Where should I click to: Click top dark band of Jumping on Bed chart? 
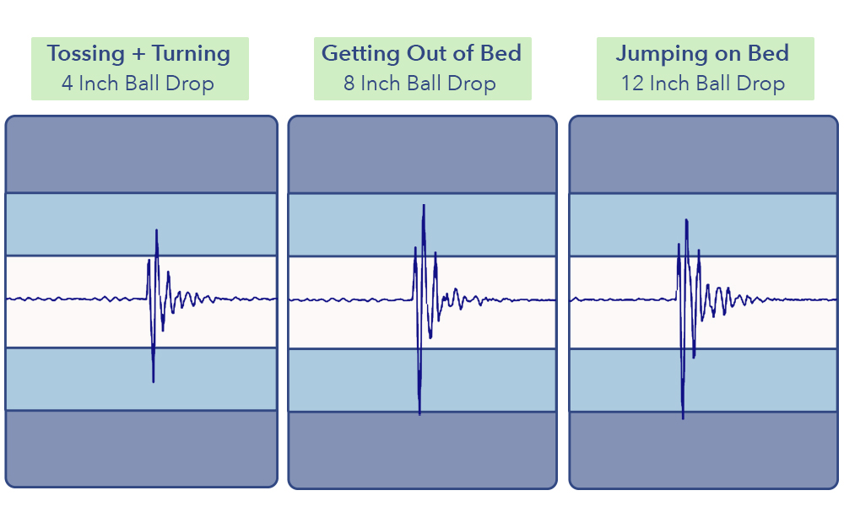(x=704, y=154)
